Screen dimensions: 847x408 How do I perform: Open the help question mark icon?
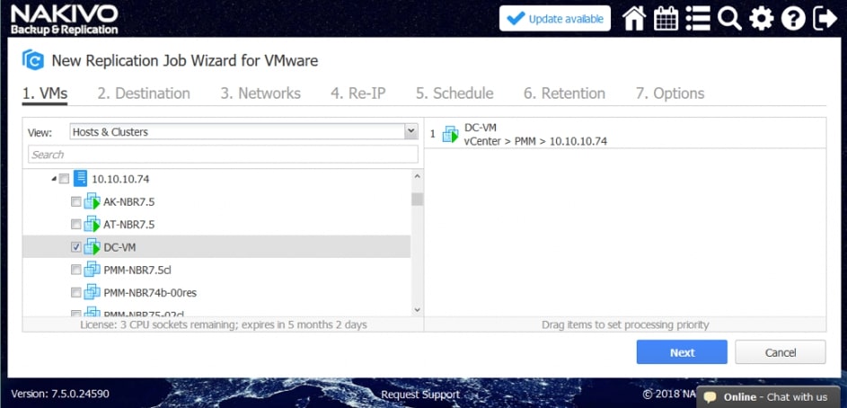click(793, 19)
